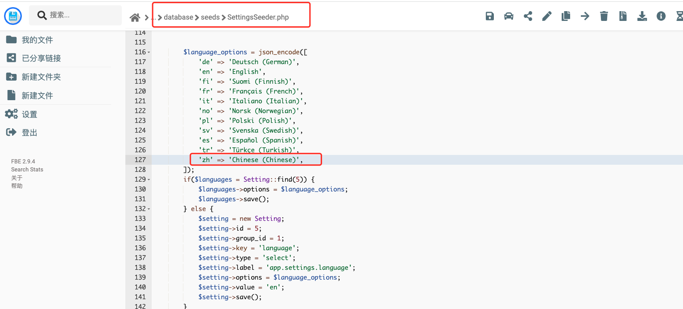Collapse the code fold at line 129
Viewport: 683px width, 309px height.
[x=149, y=179]
